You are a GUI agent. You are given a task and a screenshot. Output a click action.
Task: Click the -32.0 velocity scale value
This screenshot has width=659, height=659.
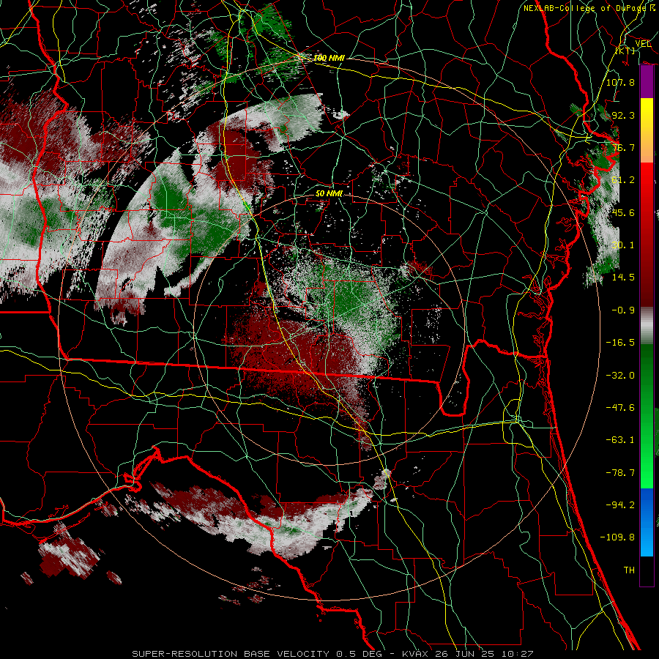tap(620, 376)
